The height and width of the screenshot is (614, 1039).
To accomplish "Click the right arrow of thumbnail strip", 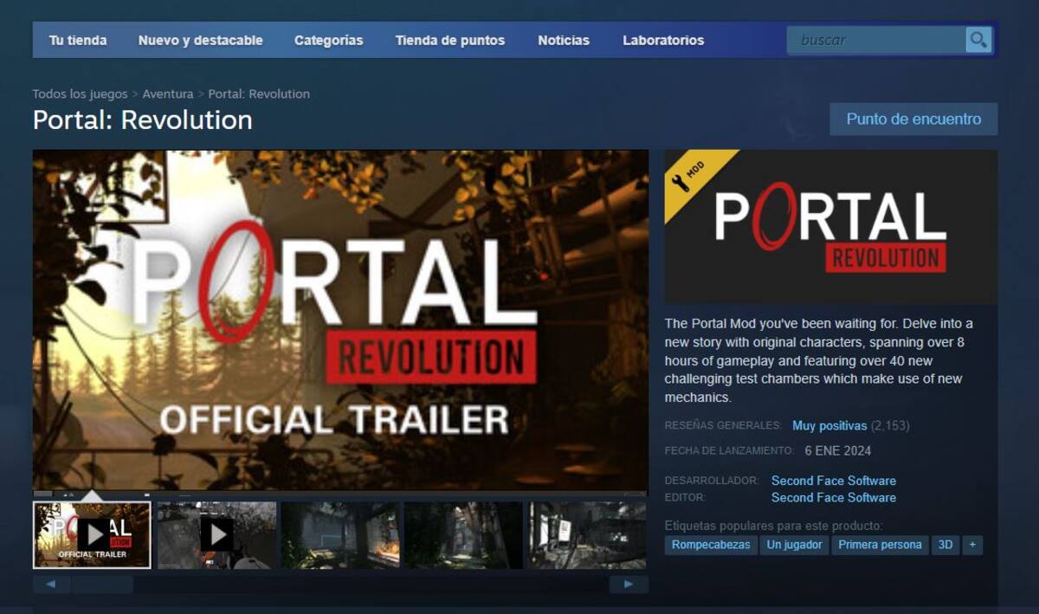I will (629, 585).
